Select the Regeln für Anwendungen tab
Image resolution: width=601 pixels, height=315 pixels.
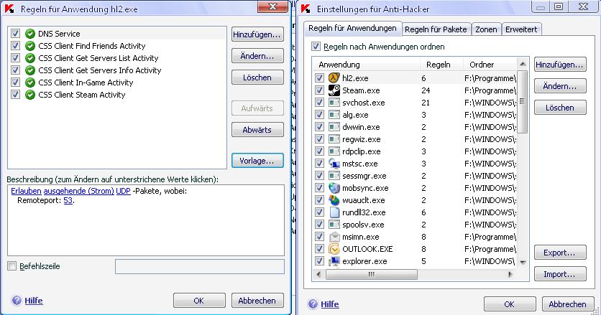353,28
